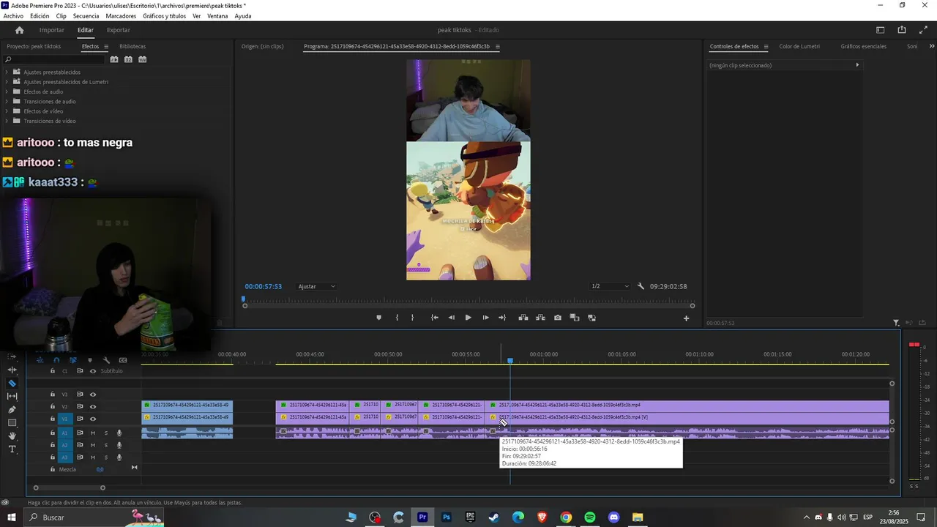Expand Efectos de audio folder

tap(7, 91)
